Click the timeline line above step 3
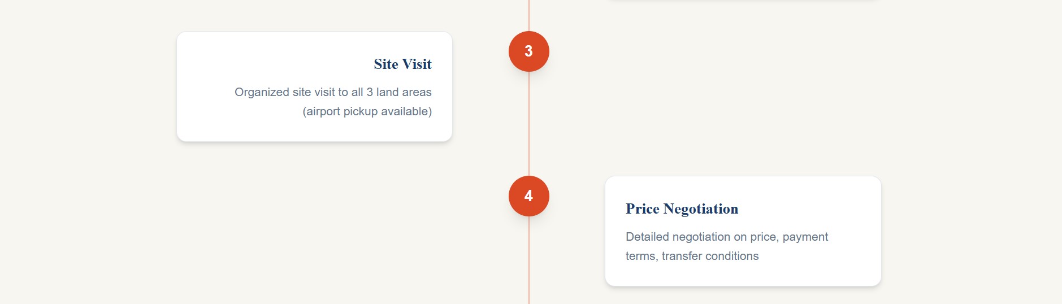Viewport: 1062px width, 304px height. click(x=529, y=14)
